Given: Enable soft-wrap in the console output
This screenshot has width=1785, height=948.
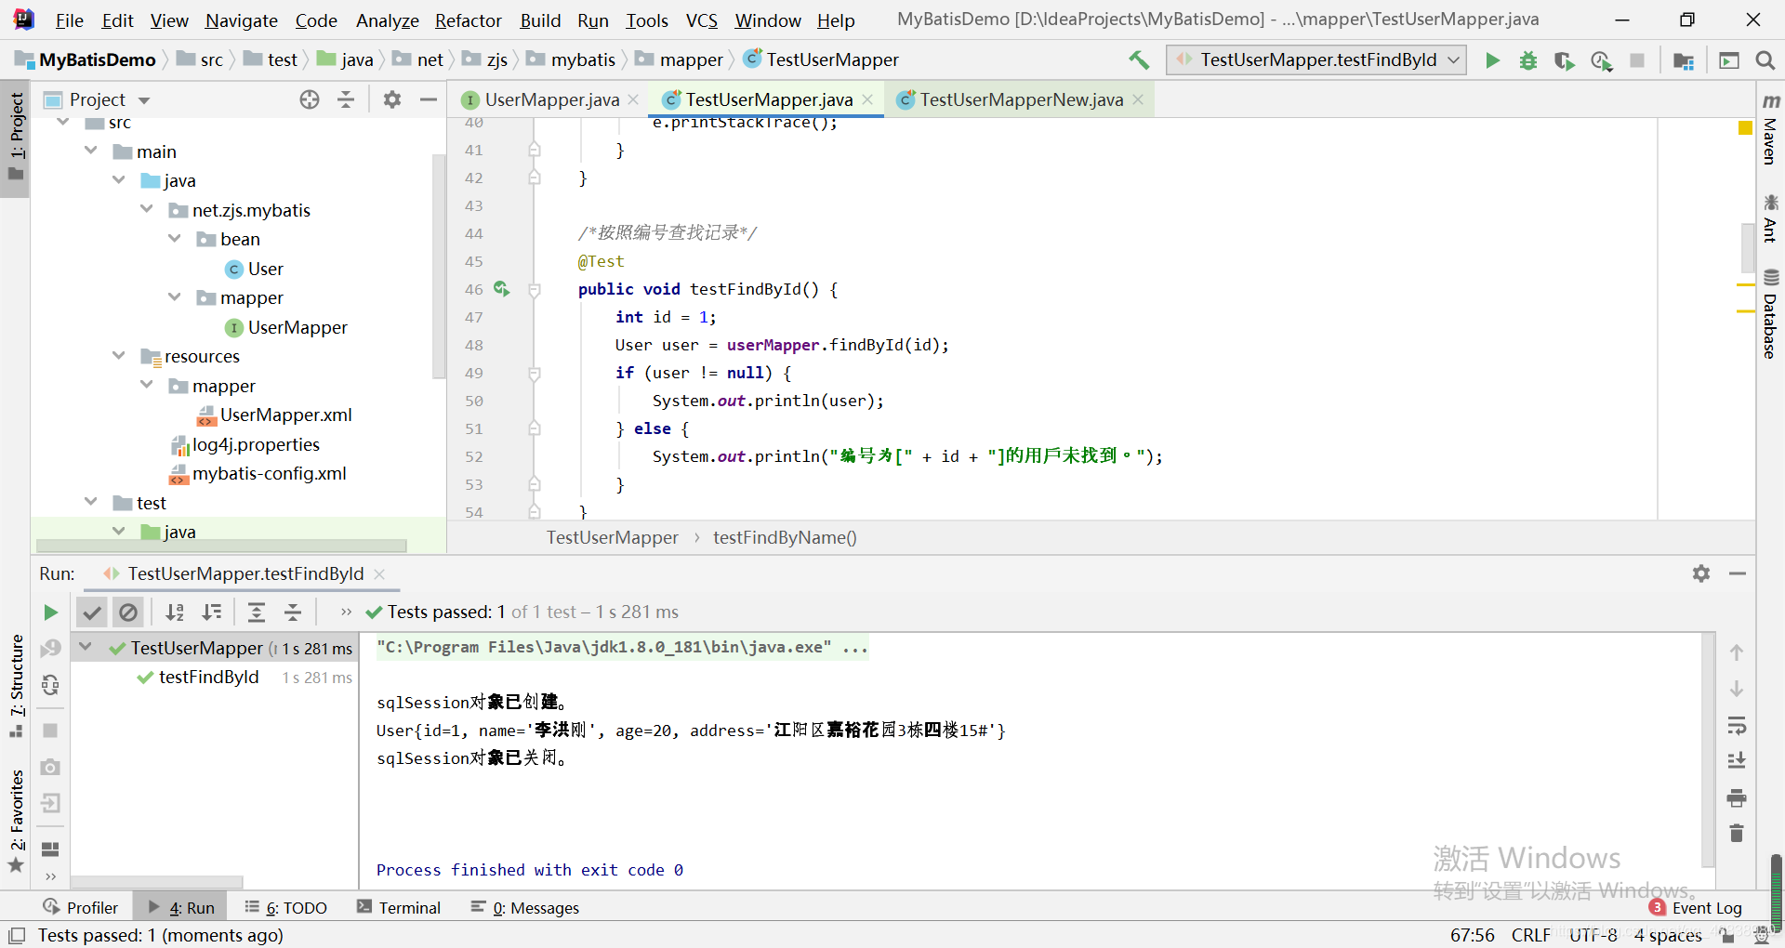Looking at the screenshot, I should [x=1737, y=725].
